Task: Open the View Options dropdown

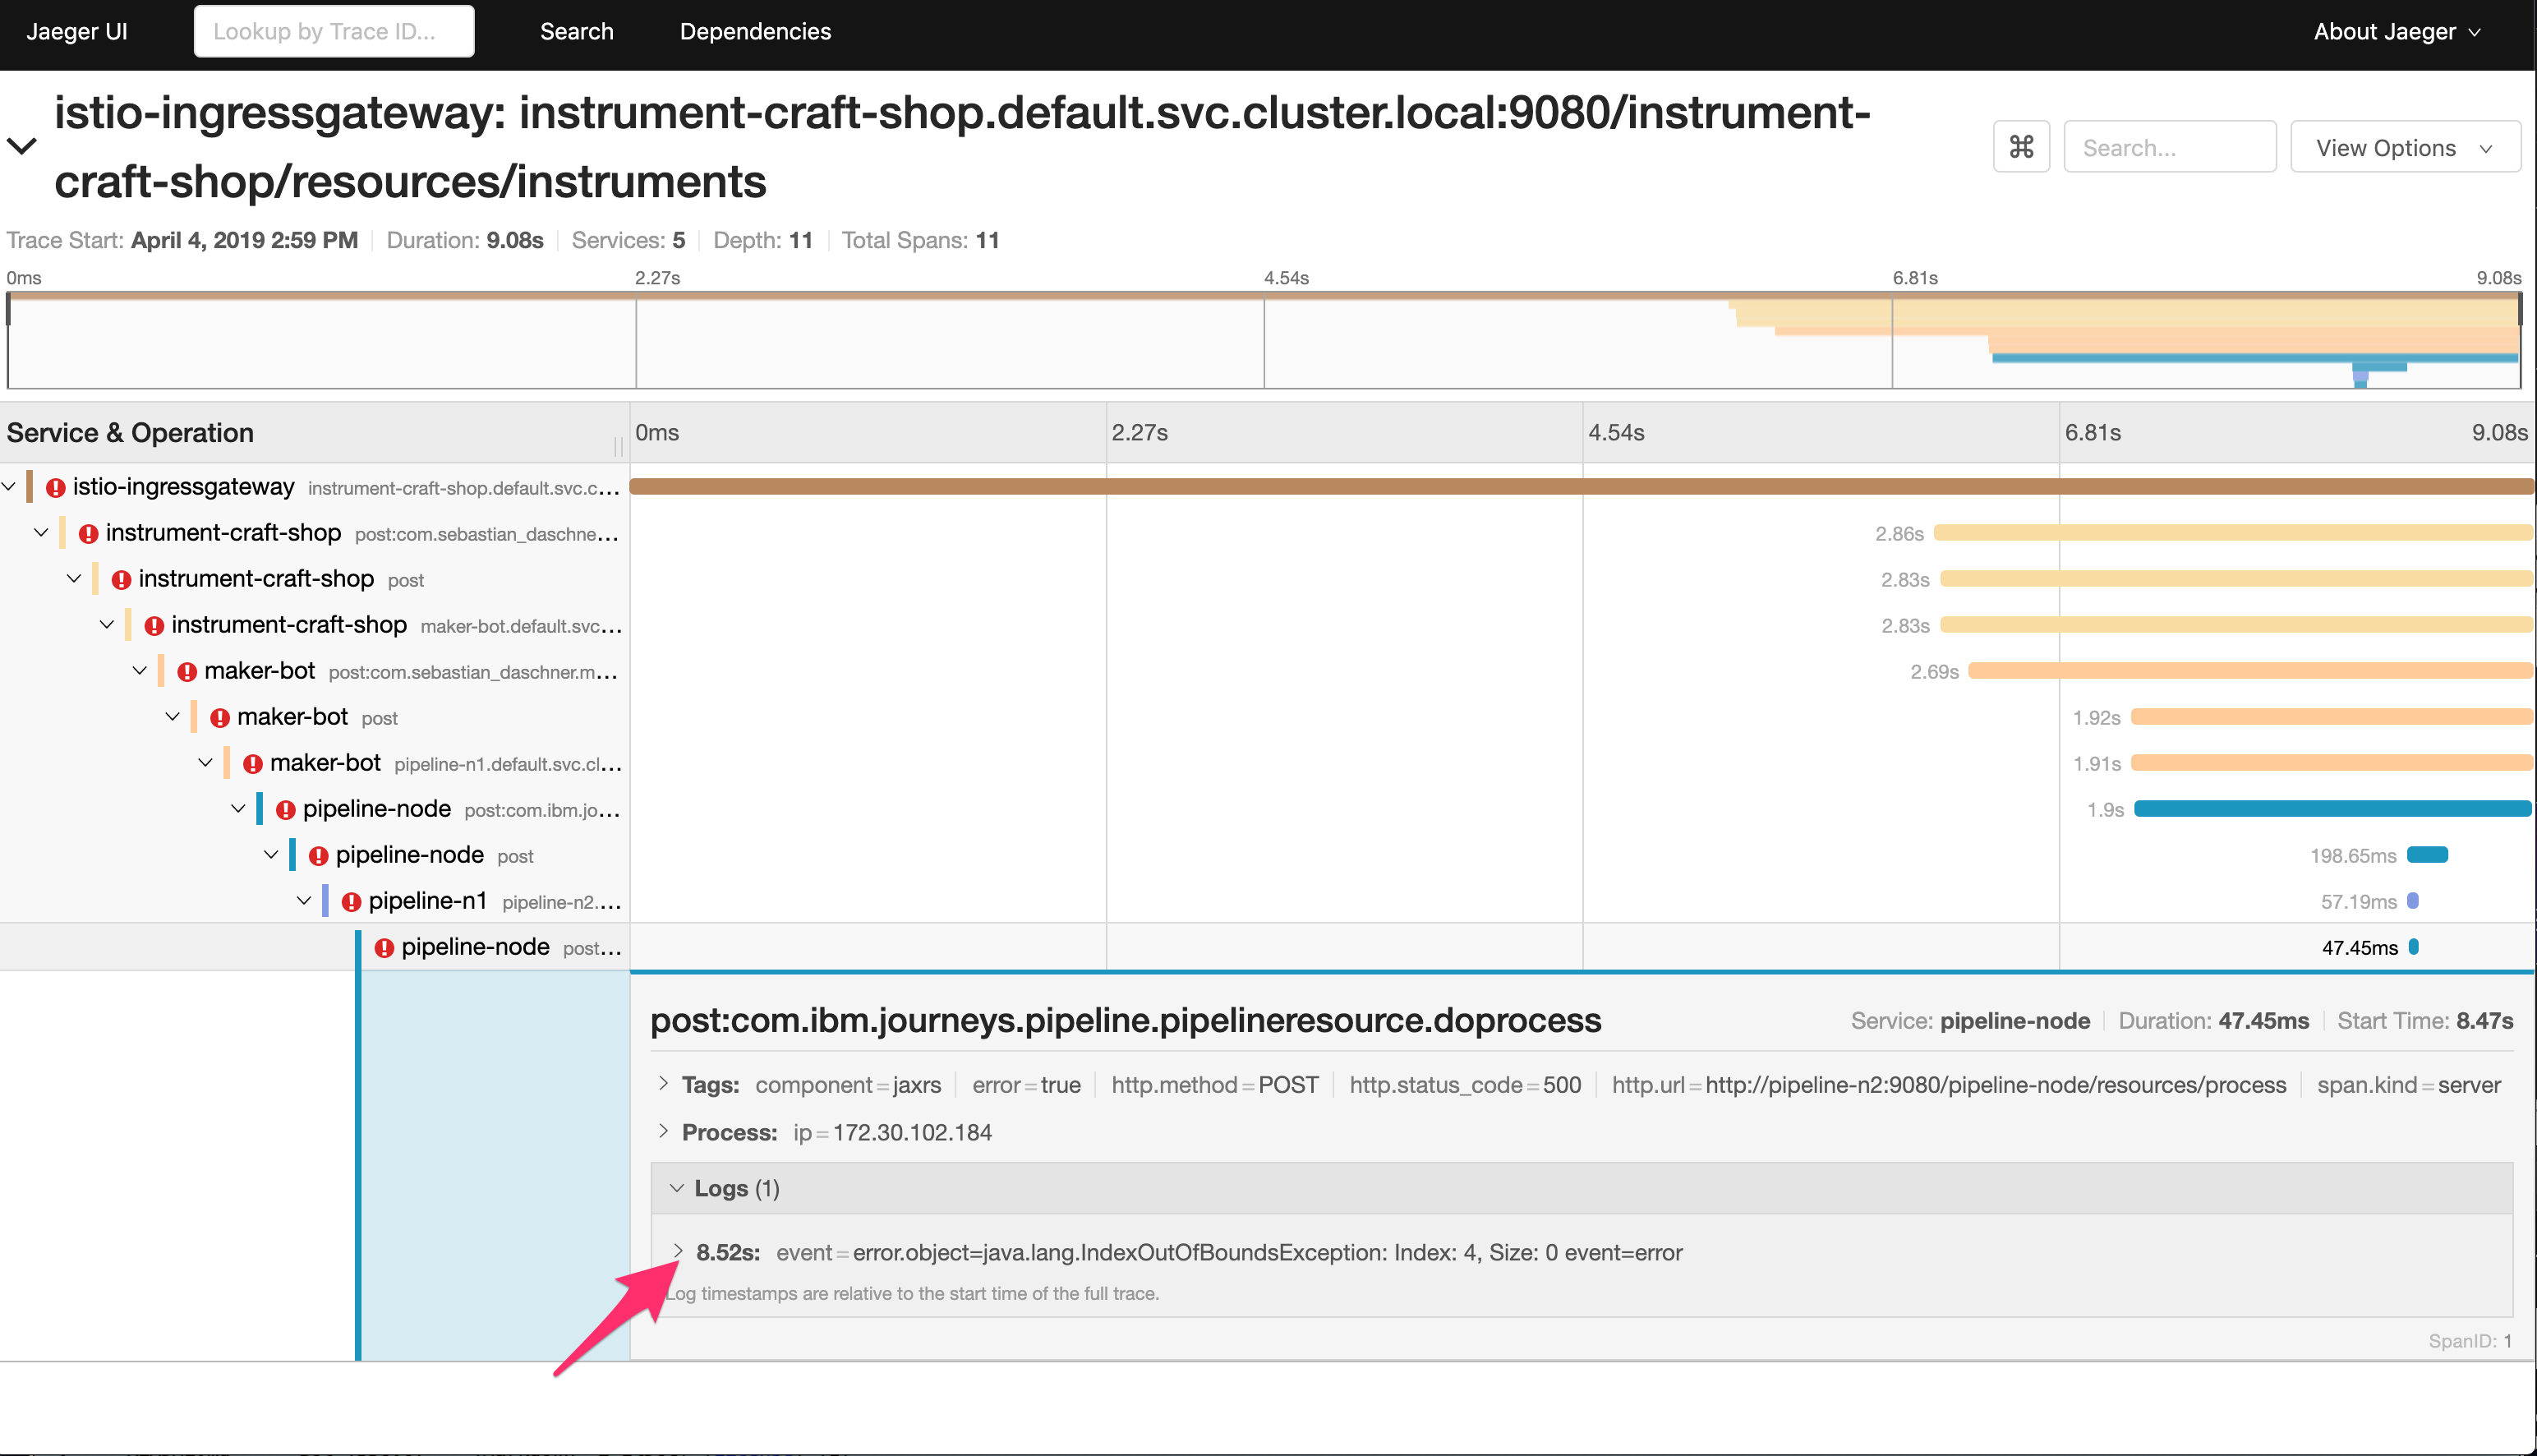Action: click(2404, 147)
